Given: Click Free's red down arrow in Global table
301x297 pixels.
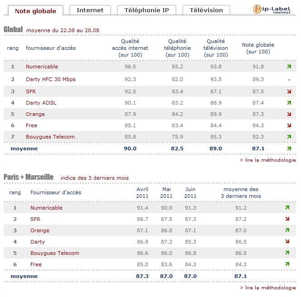Looking at the screenshot, I should pyautogui.click(x=289, y=125).
